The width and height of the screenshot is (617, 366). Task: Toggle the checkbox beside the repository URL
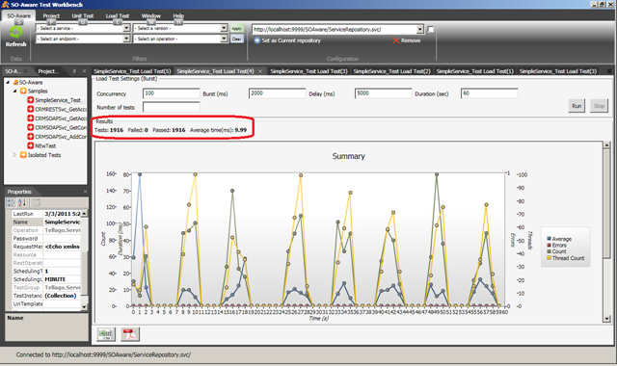(x=431, y=30)
